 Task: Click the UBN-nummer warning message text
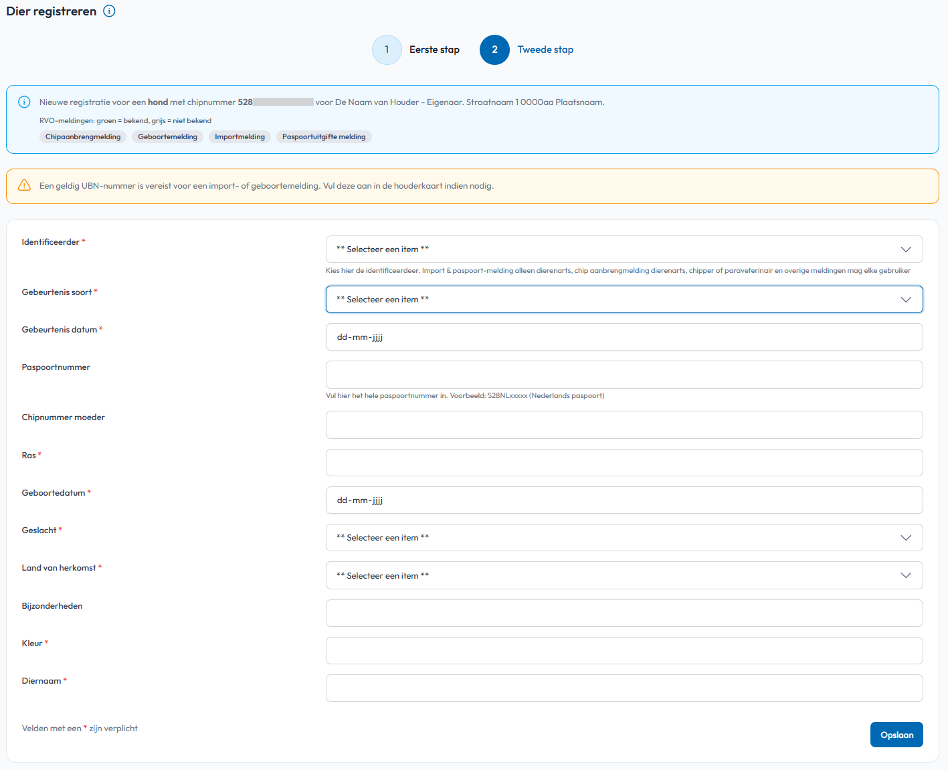pyautogui.click(x=266, y=186)
